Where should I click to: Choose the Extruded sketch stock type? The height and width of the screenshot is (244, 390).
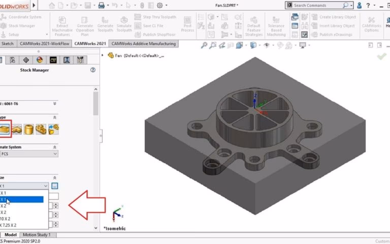[x=17, y=130]
